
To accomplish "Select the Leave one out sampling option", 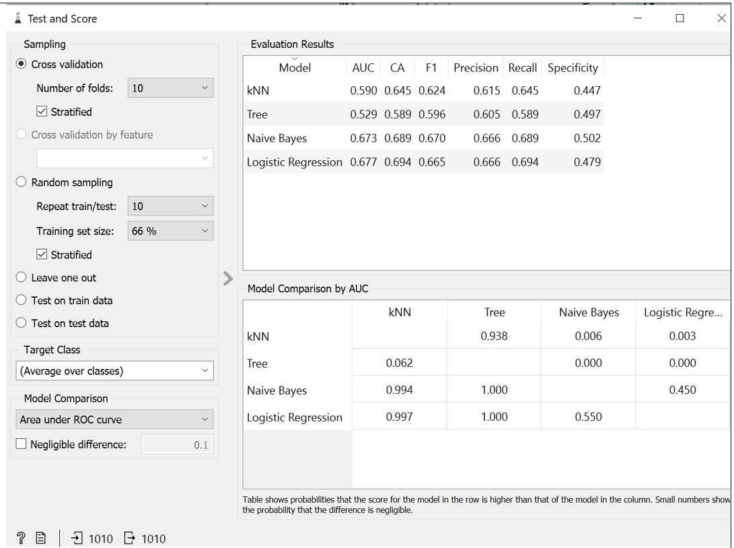I will pyautogui.click(x=20, y=277).
